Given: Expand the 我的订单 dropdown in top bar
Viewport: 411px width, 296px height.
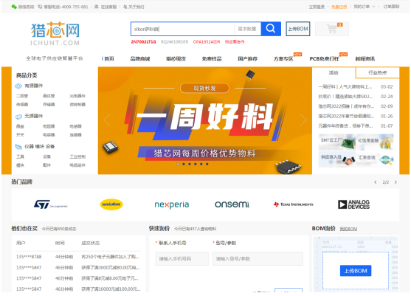Looking at the screenshot, I should point(365,7).
